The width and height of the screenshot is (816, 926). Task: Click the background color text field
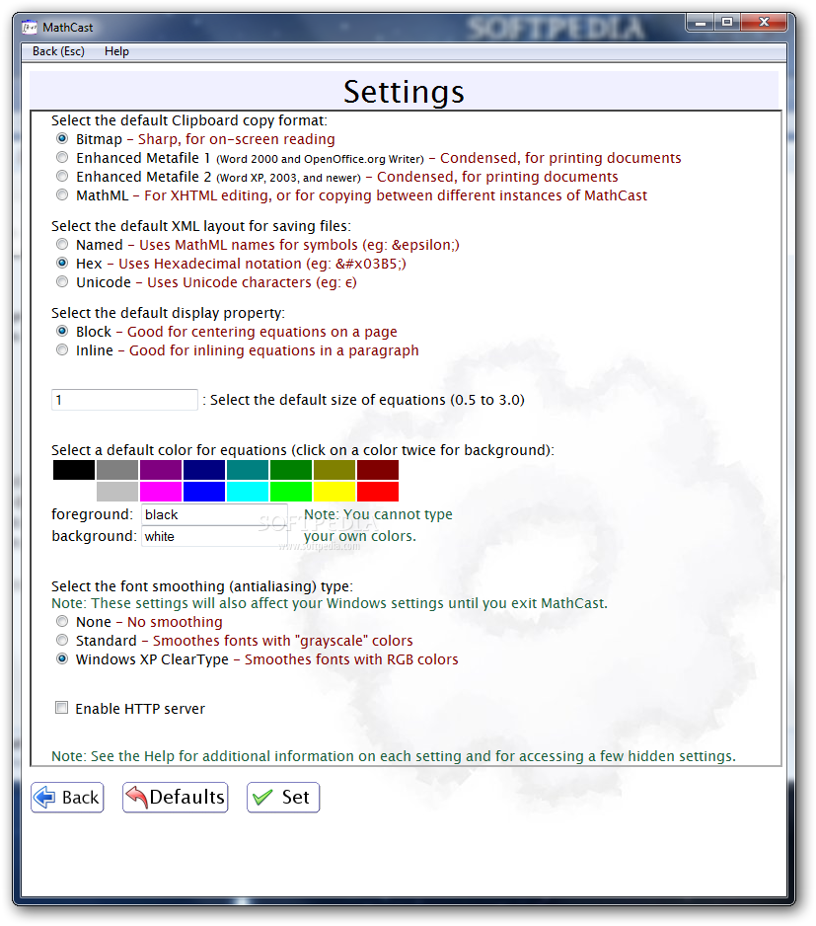tap(214, 536)
